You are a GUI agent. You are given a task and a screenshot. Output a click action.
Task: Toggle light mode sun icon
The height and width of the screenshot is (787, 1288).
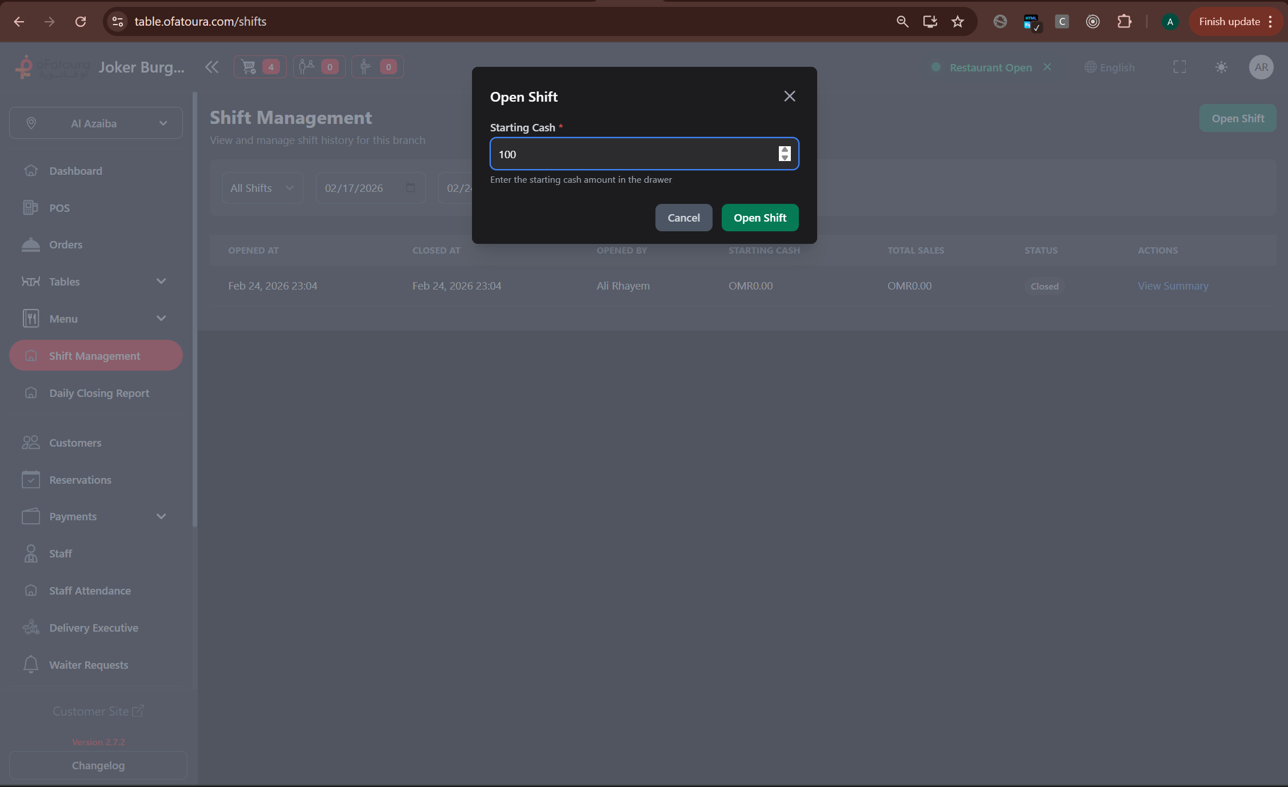pos(1221,67)
